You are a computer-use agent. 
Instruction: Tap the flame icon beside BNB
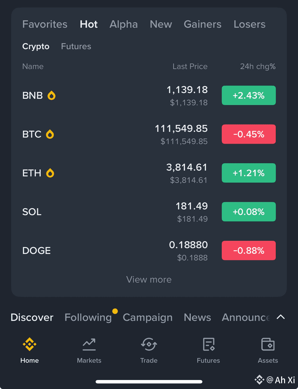[x=51, y=95]
